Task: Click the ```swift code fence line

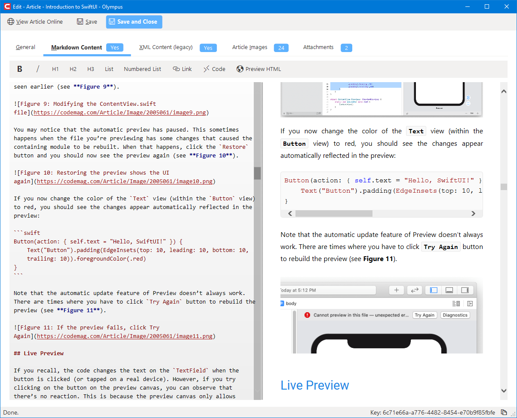Action: tap(27, 233)
